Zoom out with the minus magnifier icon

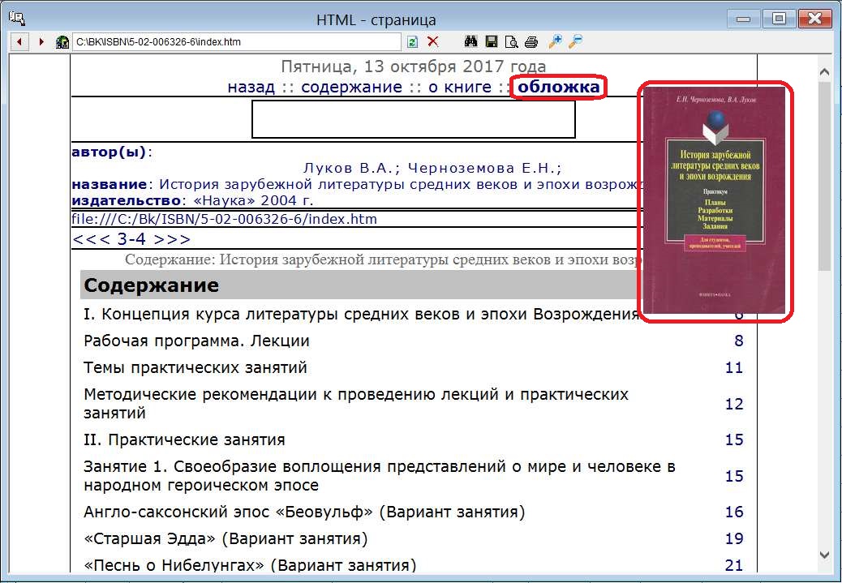[x=575, y=42]
